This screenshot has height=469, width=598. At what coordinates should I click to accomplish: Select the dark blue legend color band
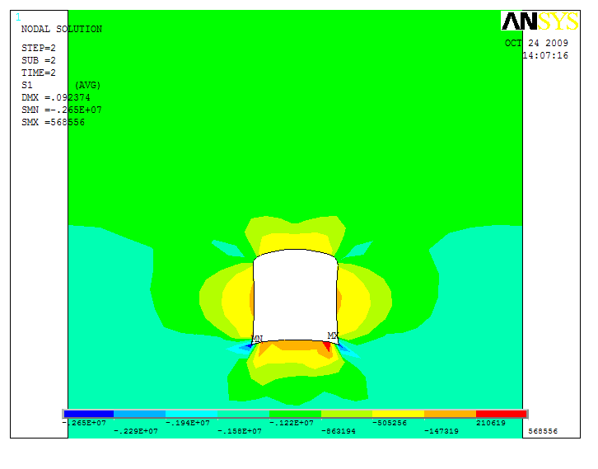[x=89, y=414]
